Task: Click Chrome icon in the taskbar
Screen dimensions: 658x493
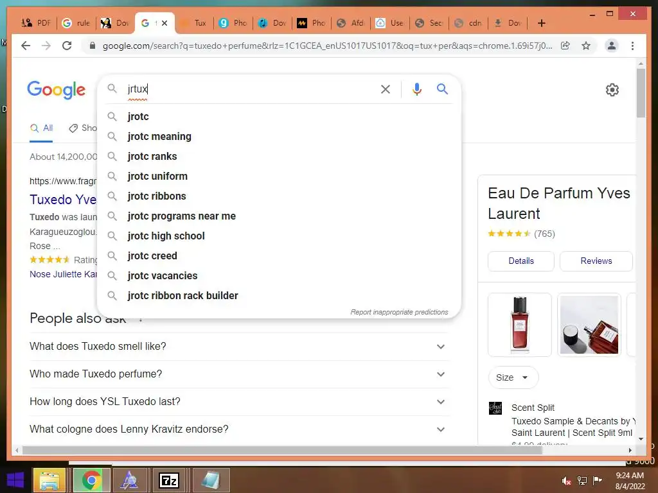Action: tap(91, 480)
